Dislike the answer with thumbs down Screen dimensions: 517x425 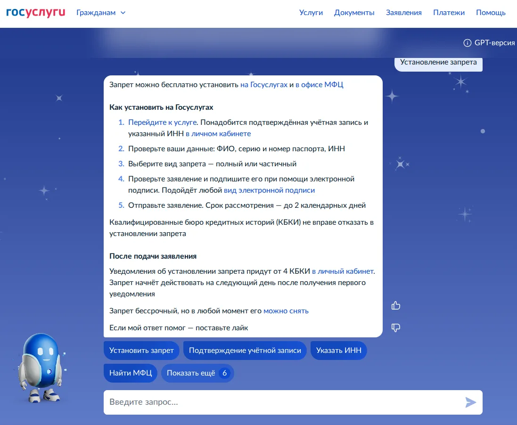click(x=396, y=327)
